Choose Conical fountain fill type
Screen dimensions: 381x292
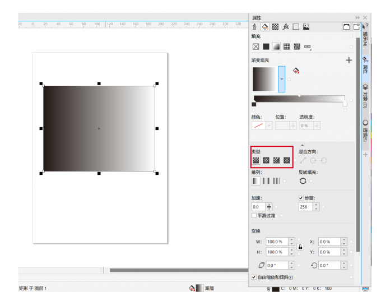(x=276, y=160)
